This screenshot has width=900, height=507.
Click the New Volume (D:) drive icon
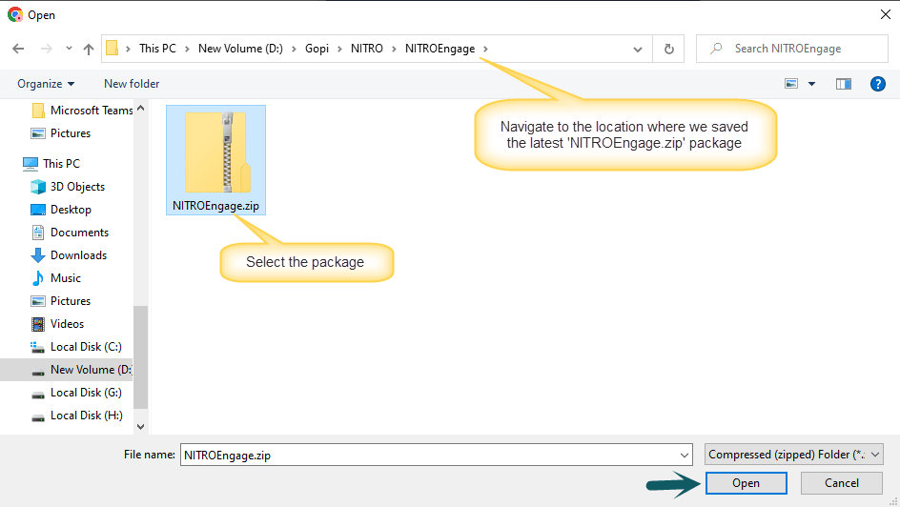point(38,373)
